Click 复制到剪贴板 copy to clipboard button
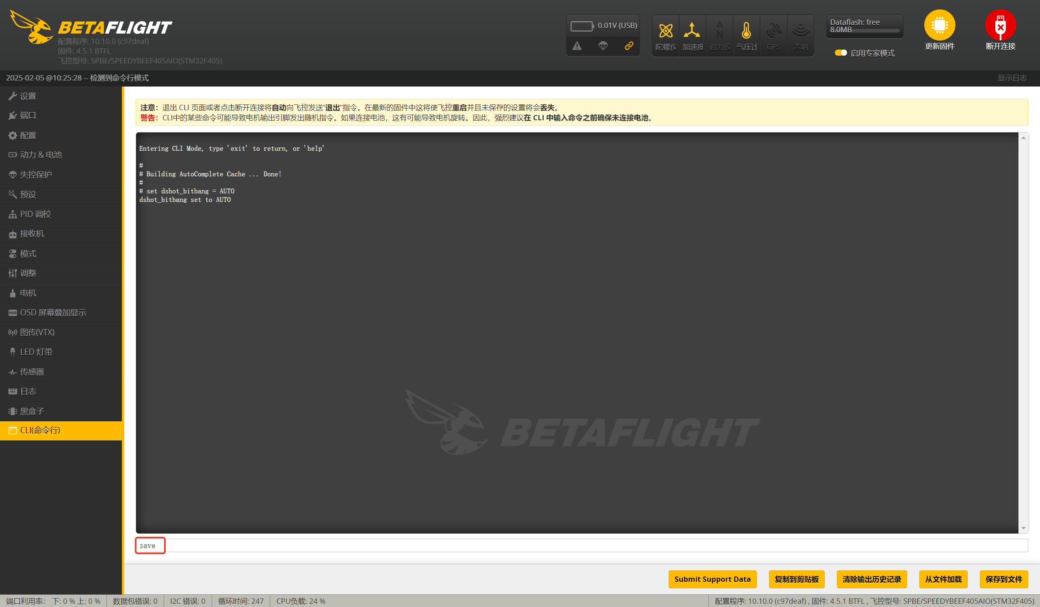 (x=797, y=579)
